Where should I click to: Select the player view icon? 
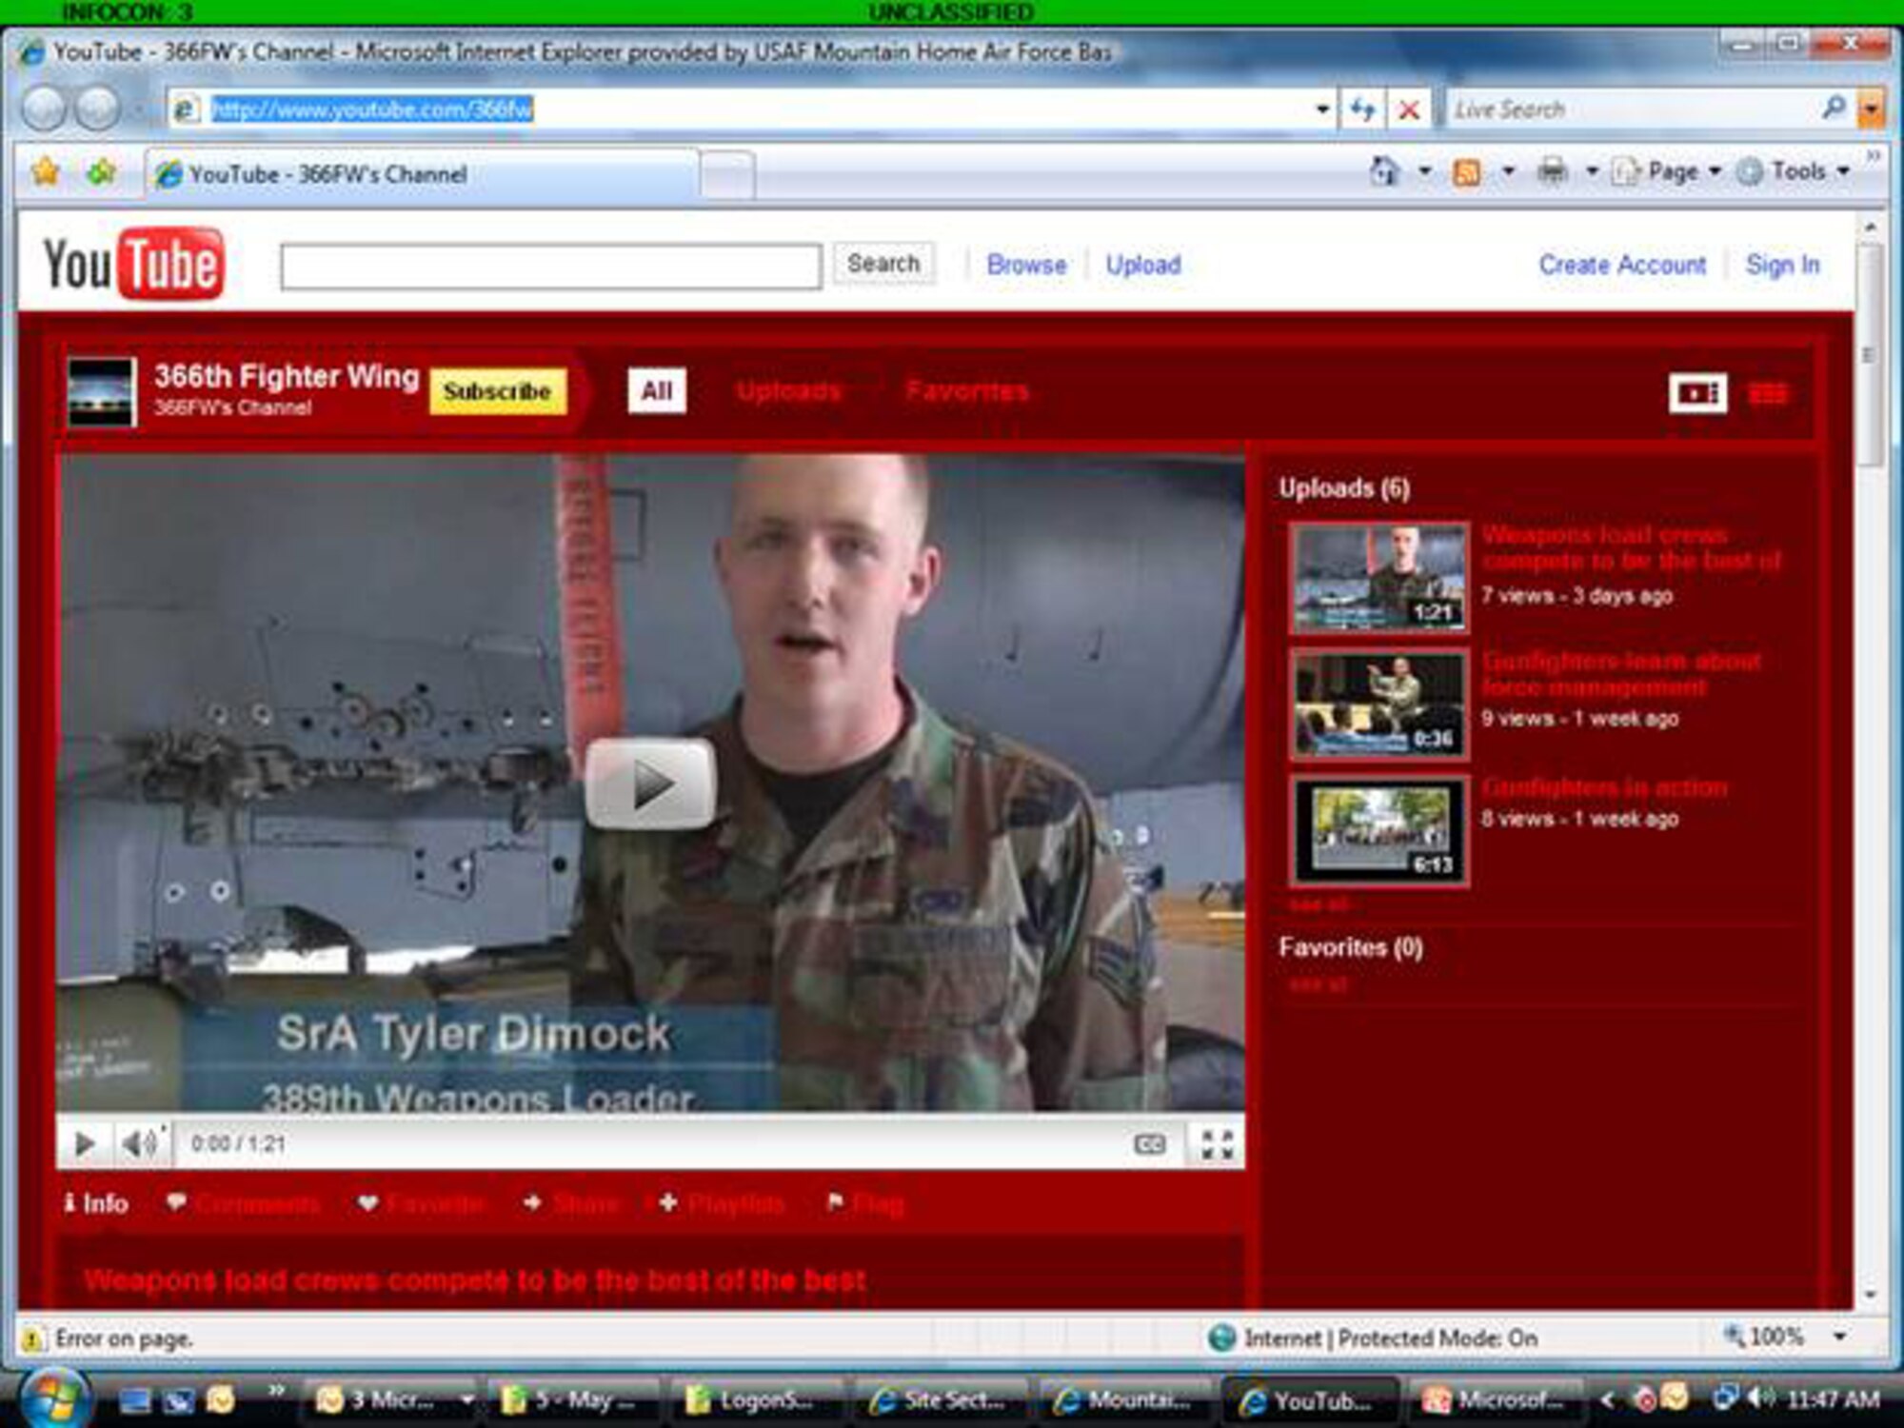point(1697,393)
